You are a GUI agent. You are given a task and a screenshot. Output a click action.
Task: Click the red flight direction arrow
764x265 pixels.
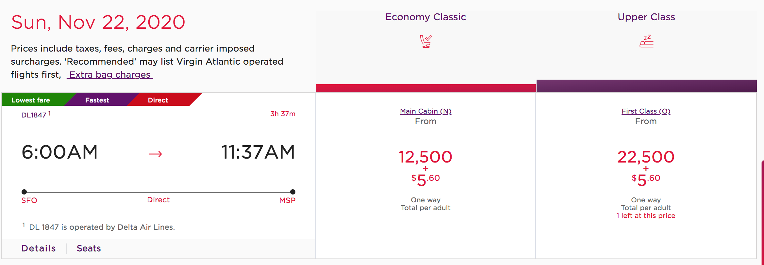155,154
